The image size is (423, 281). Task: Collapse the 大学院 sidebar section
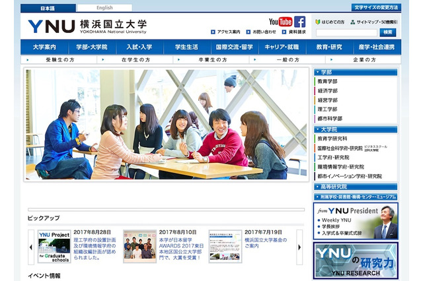356,129
